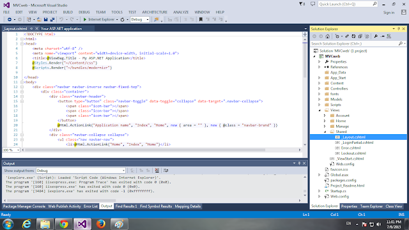Collapse the head tag outlining box
This screenshot has height=230, width=409.
pyautogui.click(x=22, y=44)
